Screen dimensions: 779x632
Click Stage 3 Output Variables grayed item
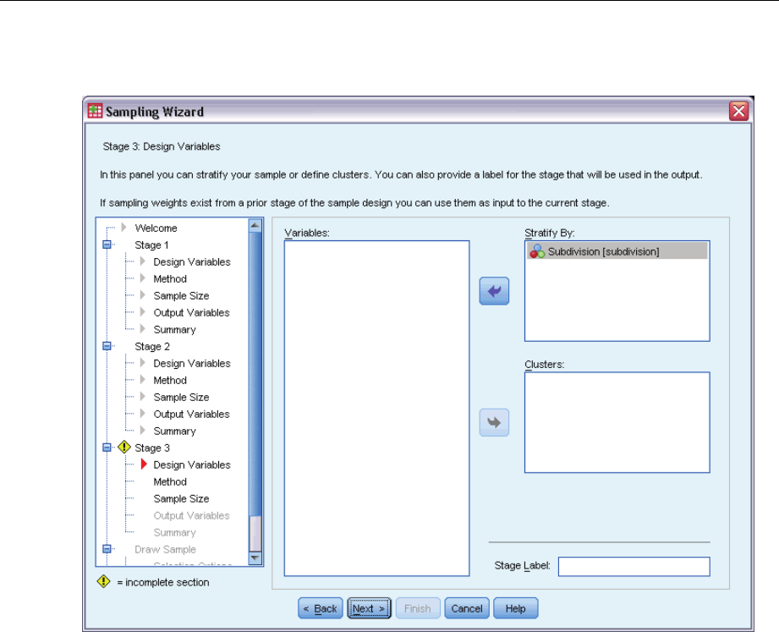coord(191,515)
